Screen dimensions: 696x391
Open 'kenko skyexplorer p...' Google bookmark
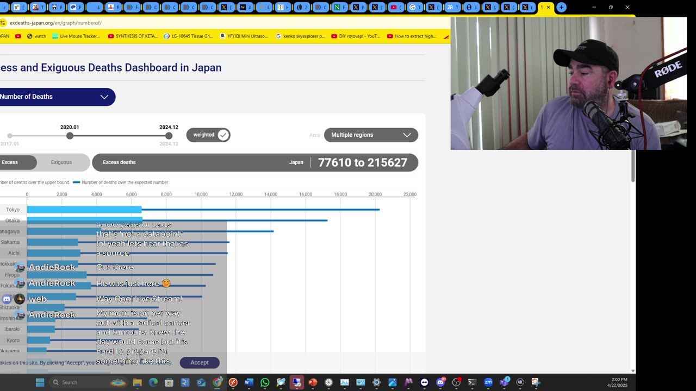click(x=300, y=36)
